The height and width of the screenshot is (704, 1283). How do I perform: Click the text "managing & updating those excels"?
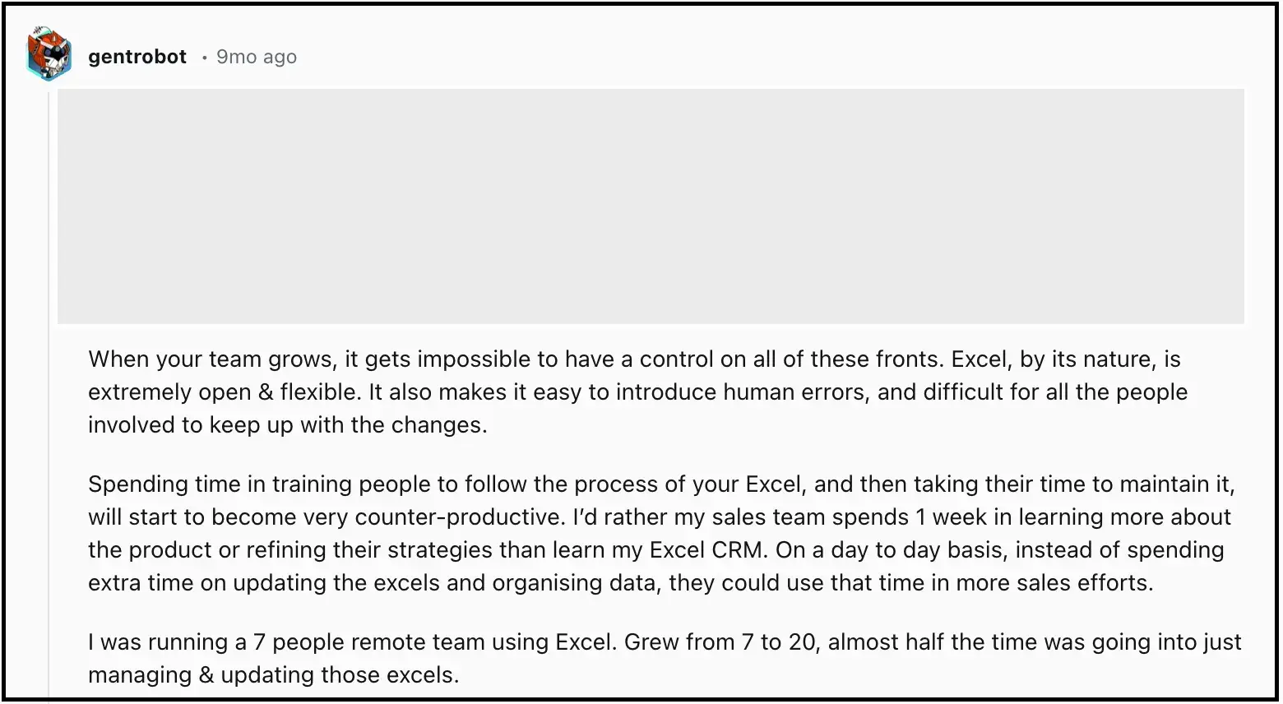point(272,675)
